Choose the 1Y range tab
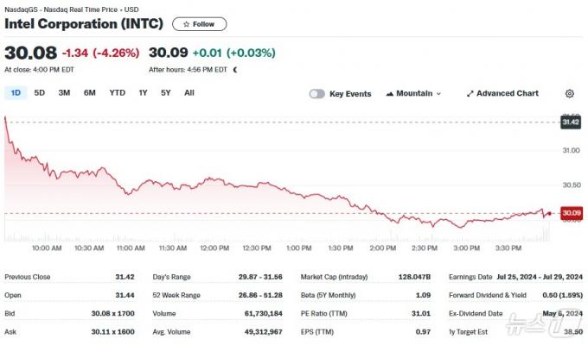The width and height of the screenshot is (588, 345). point(143,93)
